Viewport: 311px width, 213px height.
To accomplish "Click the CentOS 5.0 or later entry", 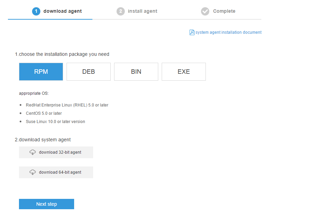I will tap(44, 113).
